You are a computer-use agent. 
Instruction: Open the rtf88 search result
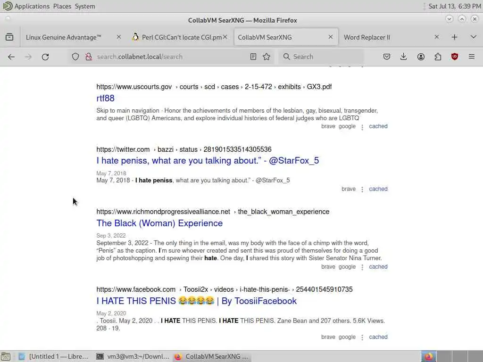tap(105, 98)
